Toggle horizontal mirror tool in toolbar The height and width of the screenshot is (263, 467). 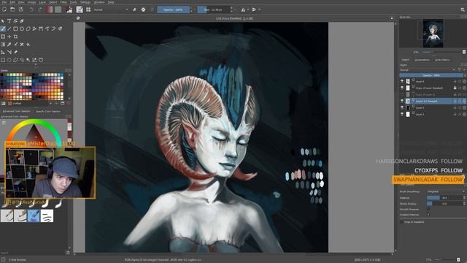tap(243, 9)
